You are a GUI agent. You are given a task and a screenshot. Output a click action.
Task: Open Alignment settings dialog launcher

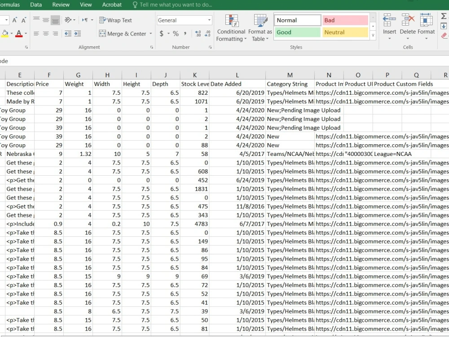tap(151, 47)
